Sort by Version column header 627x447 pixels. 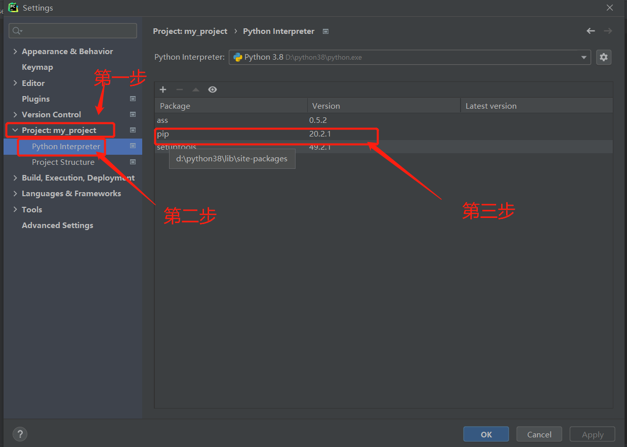[384, 106]
